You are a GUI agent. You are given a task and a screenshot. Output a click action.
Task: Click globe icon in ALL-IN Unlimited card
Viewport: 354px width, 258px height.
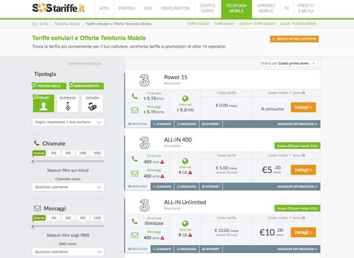pos(185,223)
